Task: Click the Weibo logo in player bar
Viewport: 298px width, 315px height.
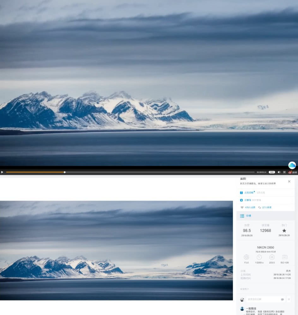Action: click(292, 172)
